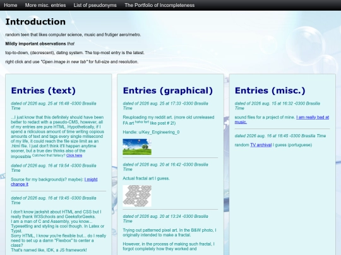Open the Home navigation item
This screenshot has height=255, width=341.
pyautogui.click(x=11, y=5)
